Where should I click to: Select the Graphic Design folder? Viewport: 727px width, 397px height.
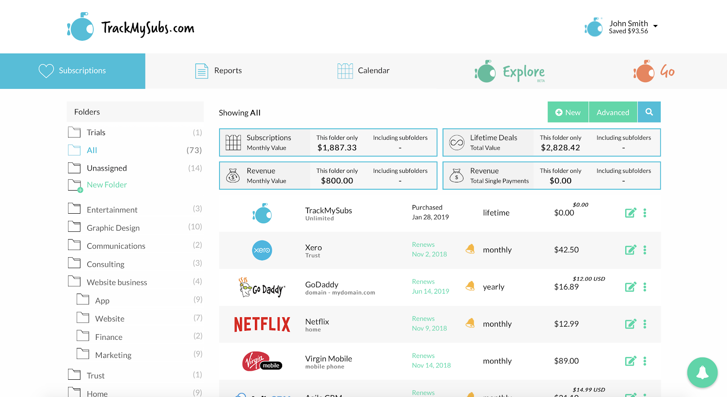coord(113,228)
